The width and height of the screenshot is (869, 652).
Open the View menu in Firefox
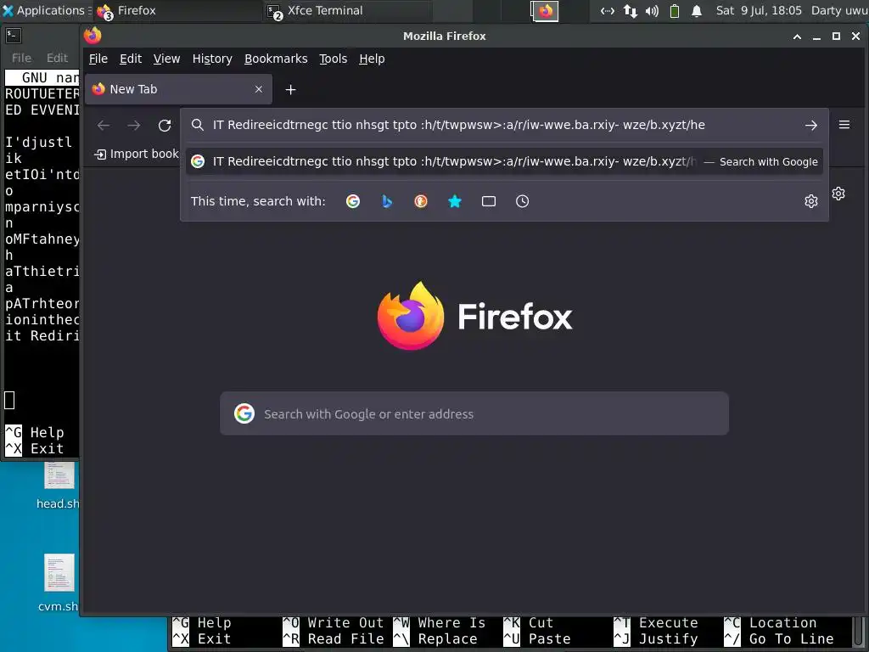coord(166,59)
